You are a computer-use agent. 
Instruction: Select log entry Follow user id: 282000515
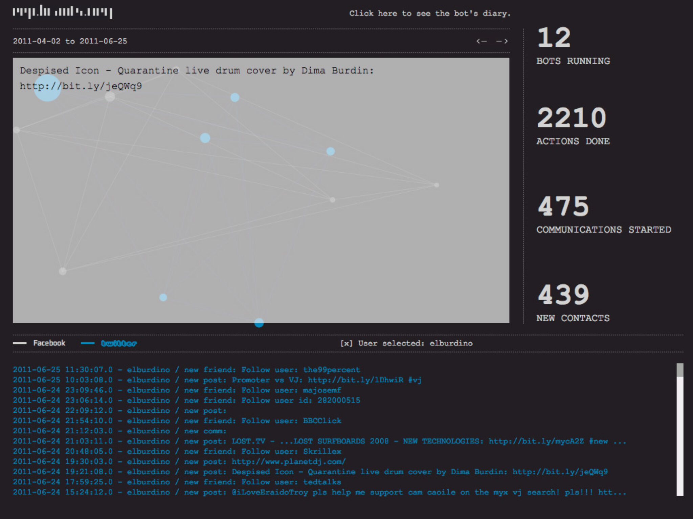coord(186,400)
